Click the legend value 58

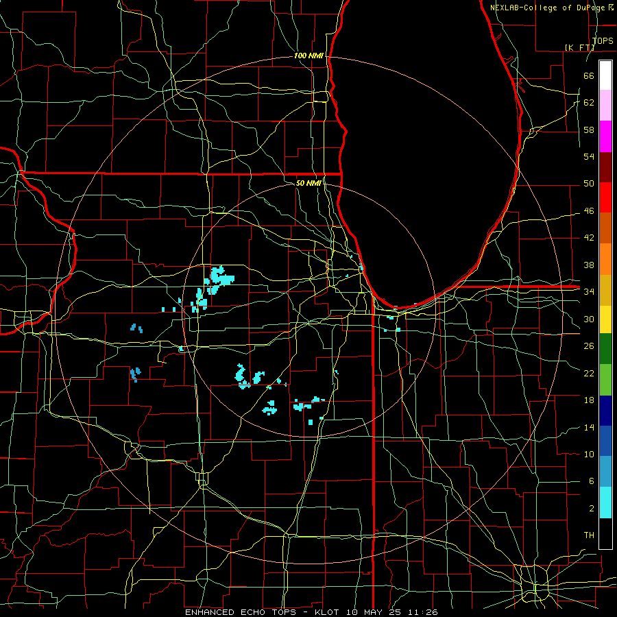[x=589, y=130]
